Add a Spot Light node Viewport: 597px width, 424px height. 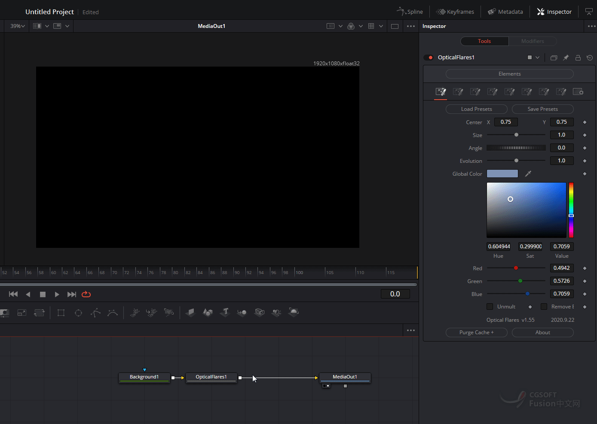pos(276,312)
